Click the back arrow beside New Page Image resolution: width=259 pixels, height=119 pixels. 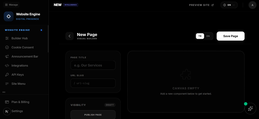(x=70, y=36)
